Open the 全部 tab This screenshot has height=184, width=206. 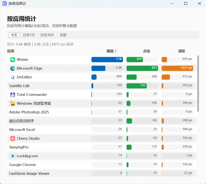click(63, 35)
